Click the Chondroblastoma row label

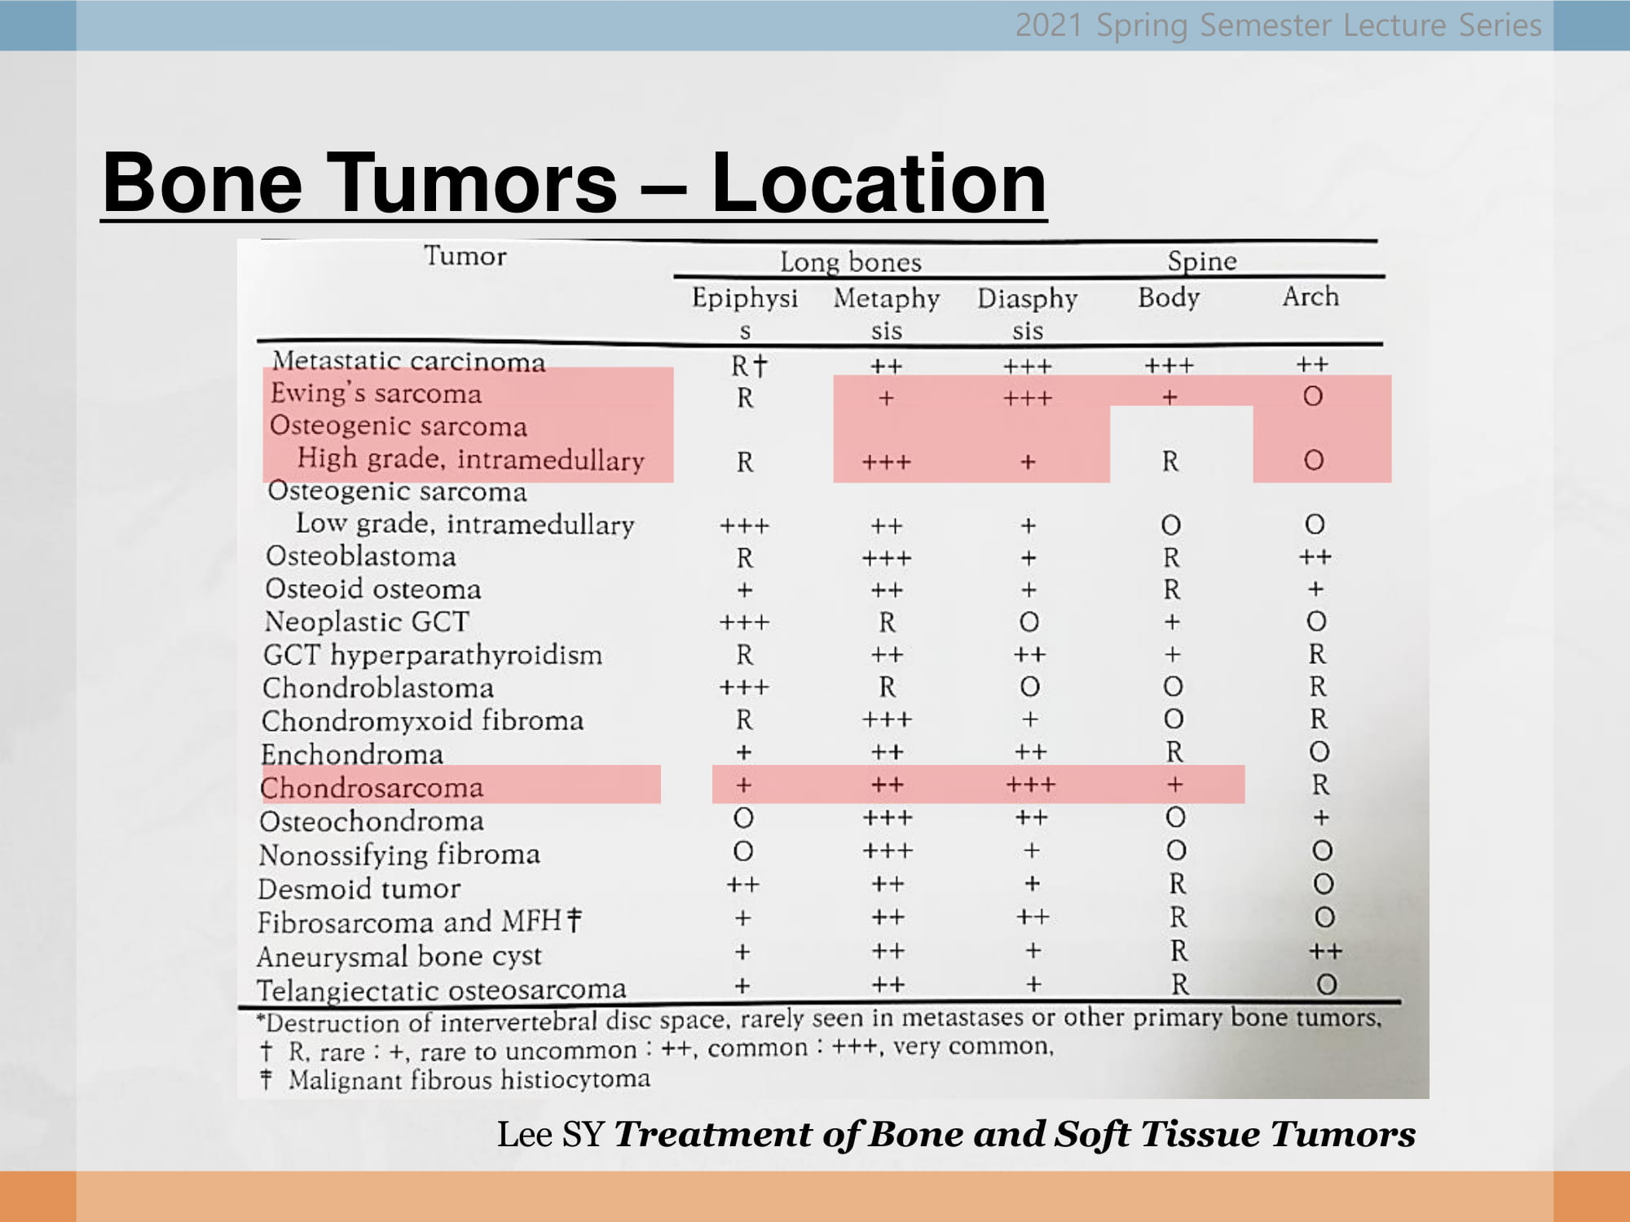pos(378,688)
